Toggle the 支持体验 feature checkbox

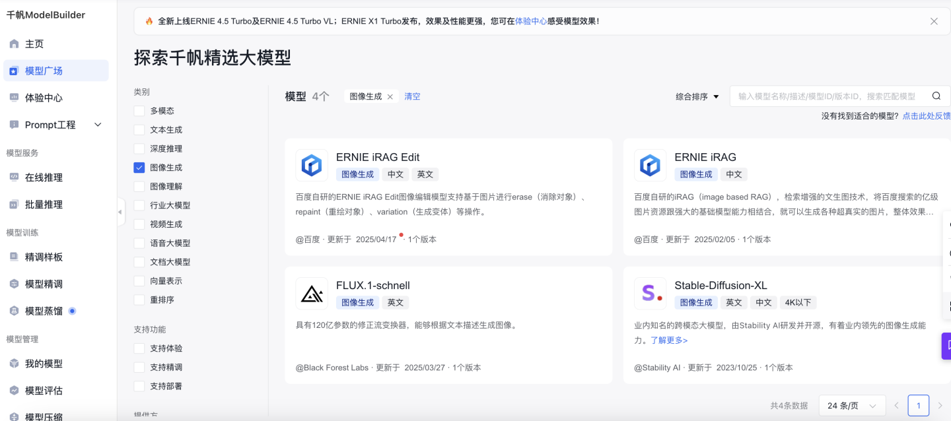[139, 348]
